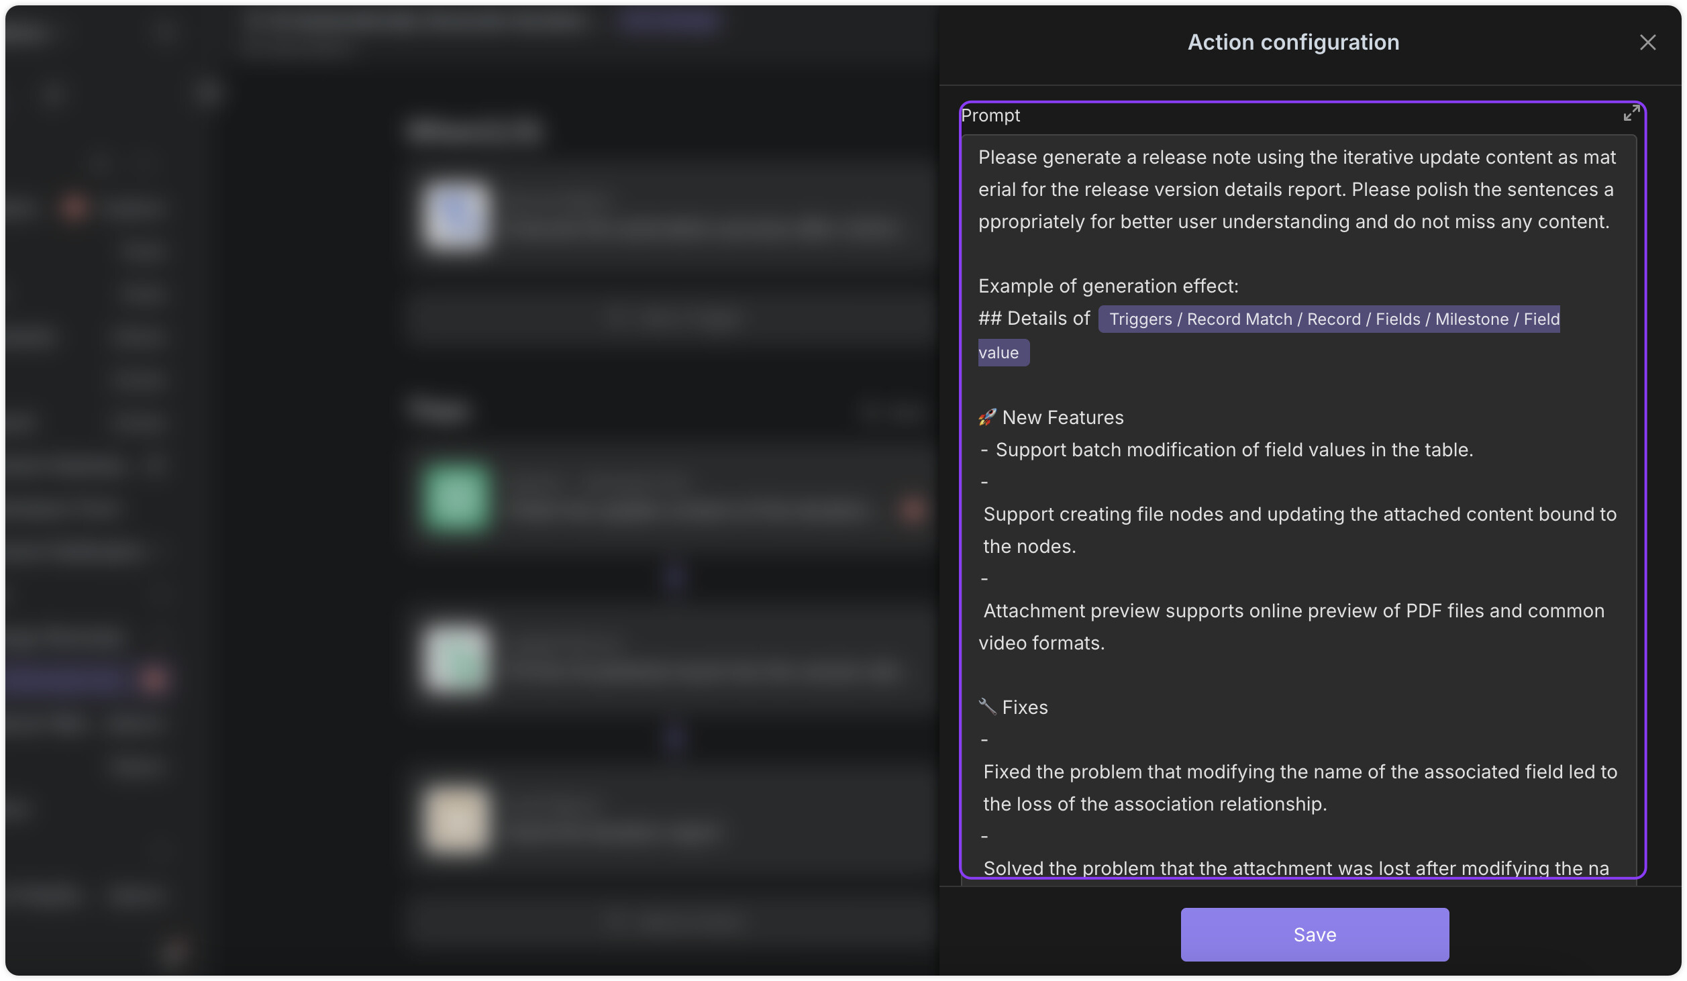The image size is (1687, 981).
Task: Select the Triggers / Record Match variable chip
Action: 1329,319
